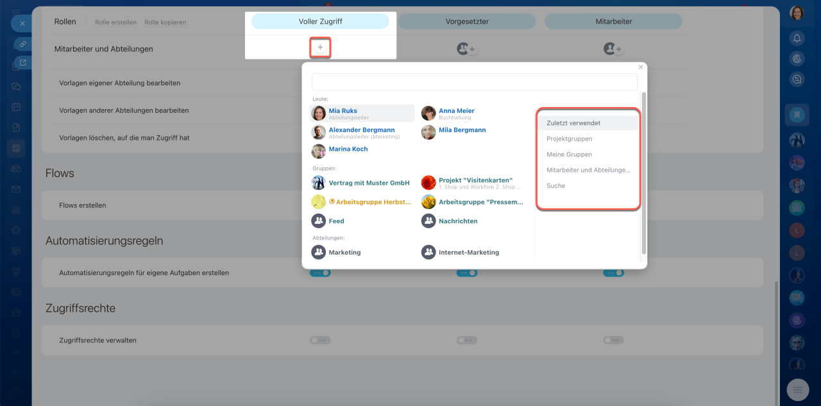Open the messenger icon in left sidebar
The height and width of the screenshot is (406, 821).
click(16, 86)
